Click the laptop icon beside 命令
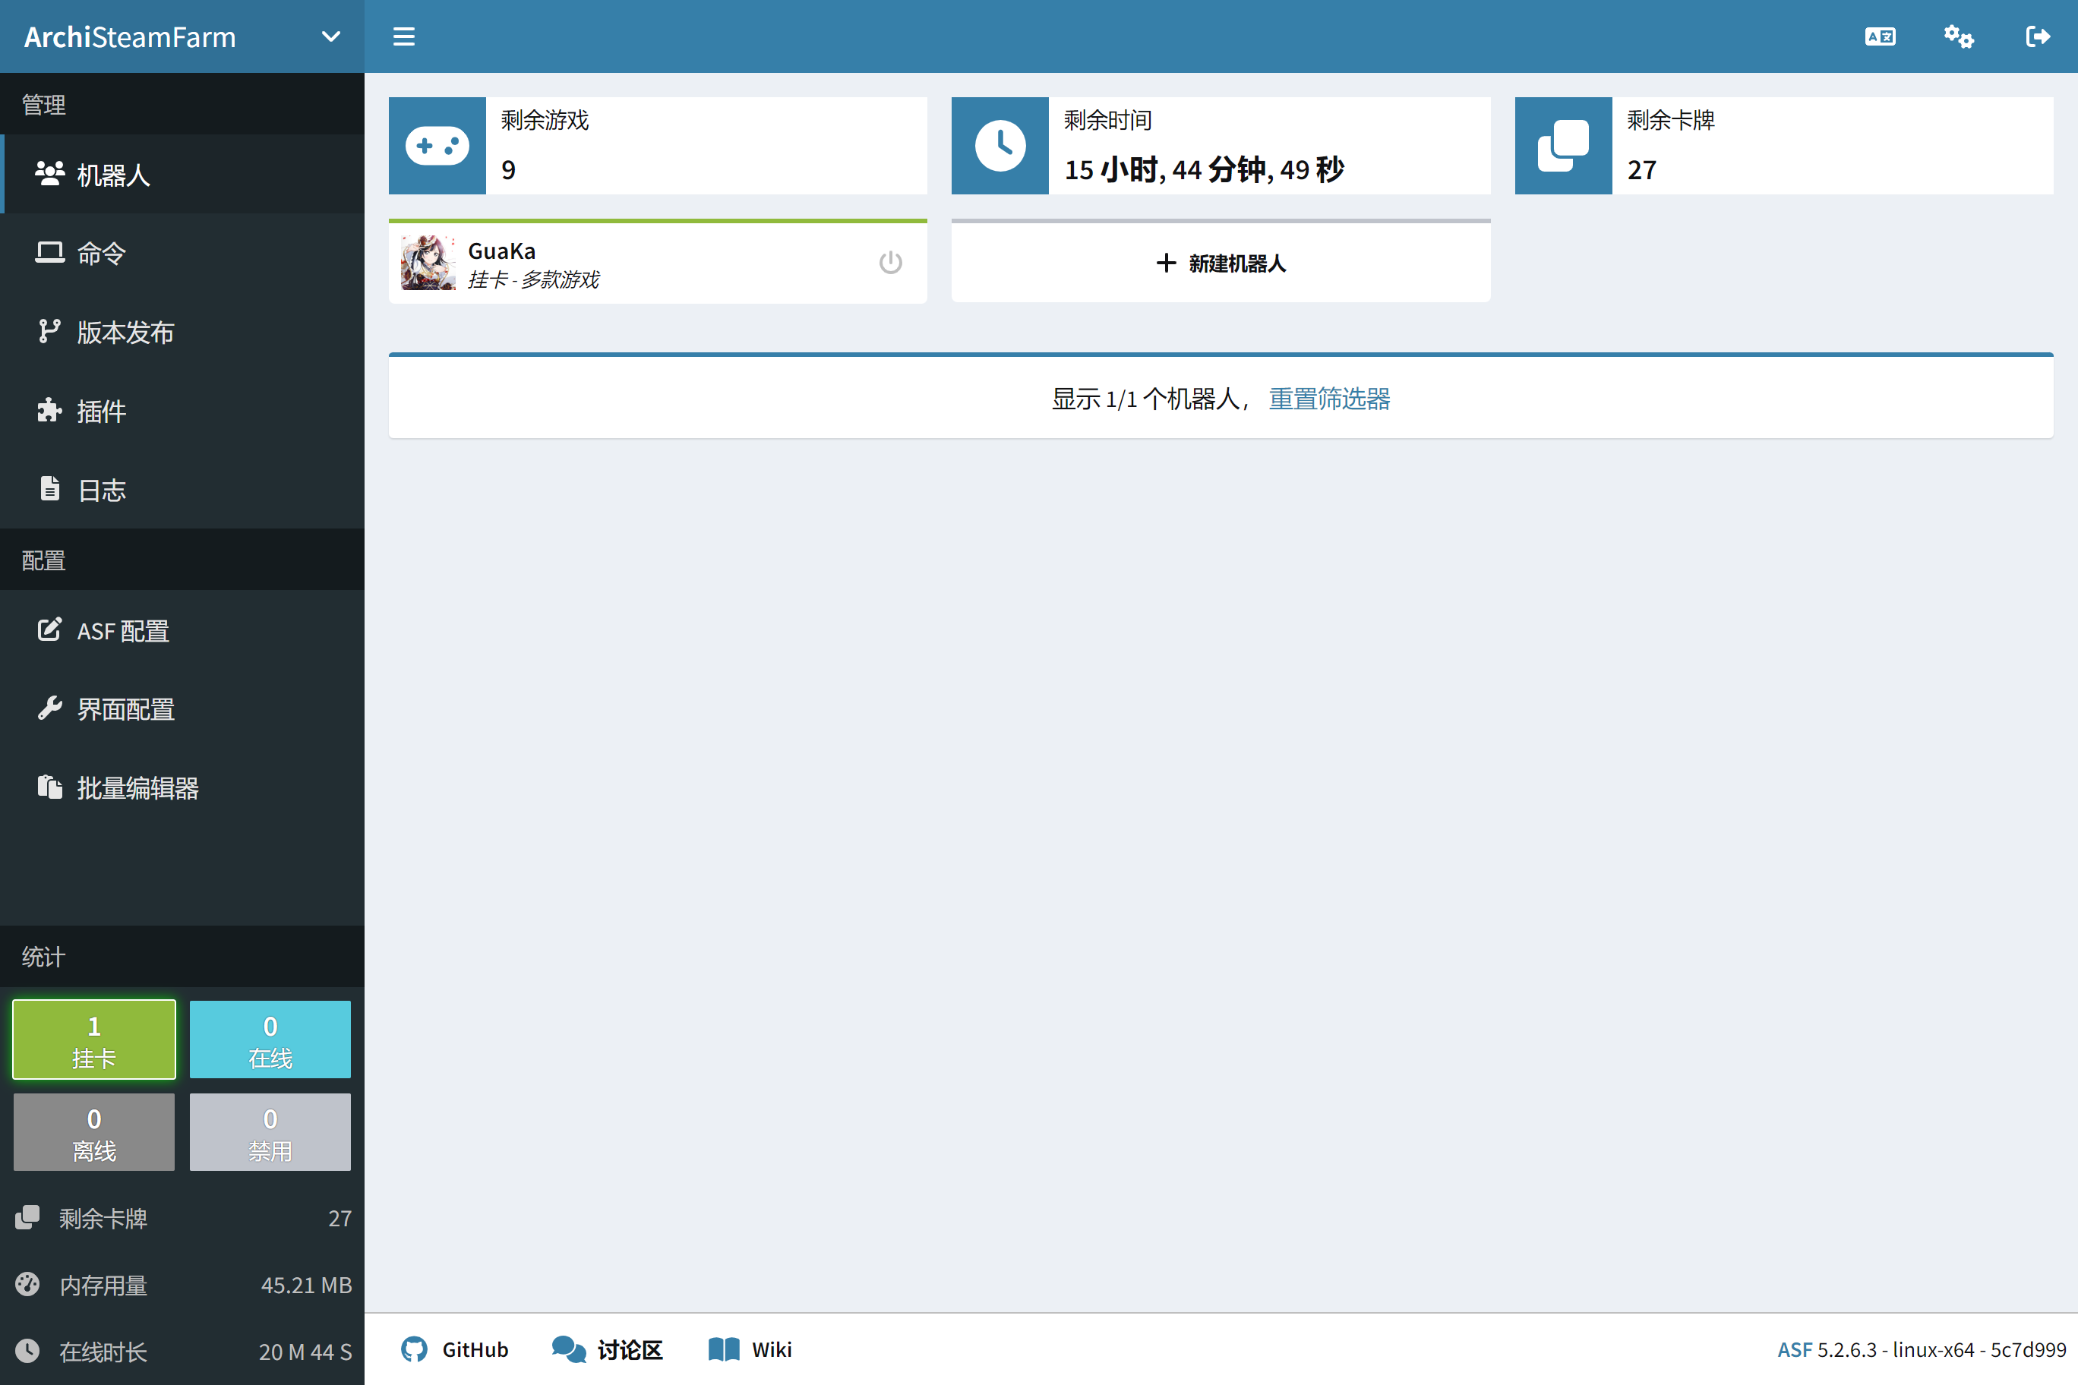Viewport: 2078px width, 1385px height. (x=49, y=252)
